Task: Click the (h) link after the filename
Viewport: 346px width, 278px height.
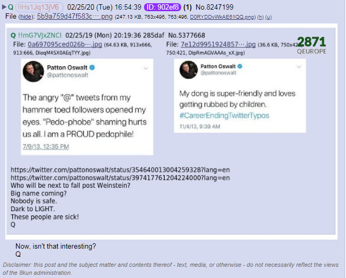Action: click(x=260, y=17)
